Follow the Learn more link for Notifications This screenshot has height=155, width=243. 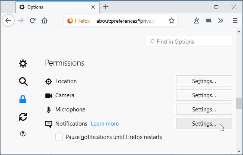(x=105, y=124)
